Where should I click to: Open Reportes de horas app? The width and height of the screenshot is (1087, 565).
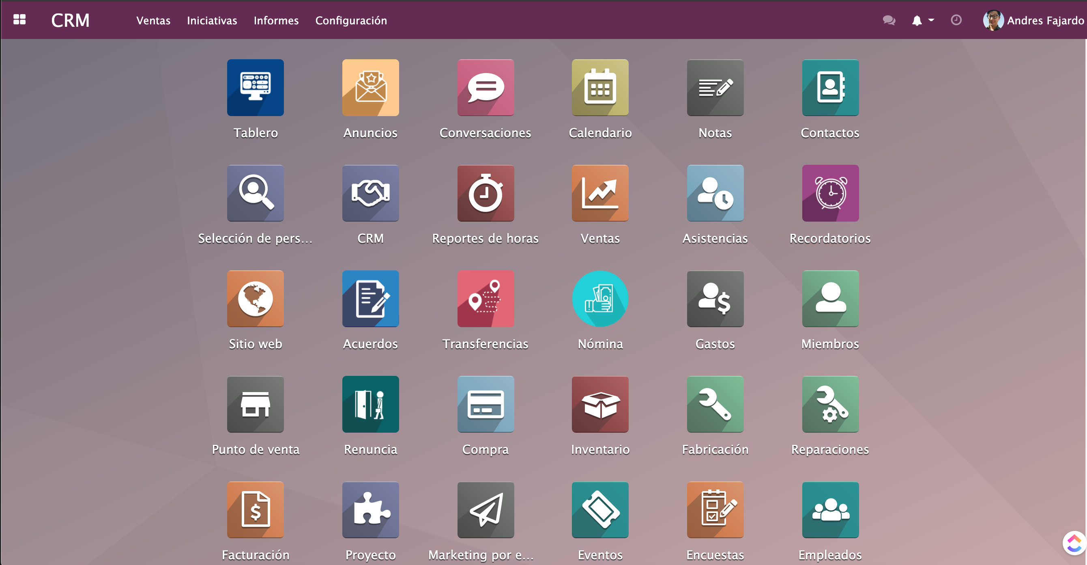tap(485, 193)
